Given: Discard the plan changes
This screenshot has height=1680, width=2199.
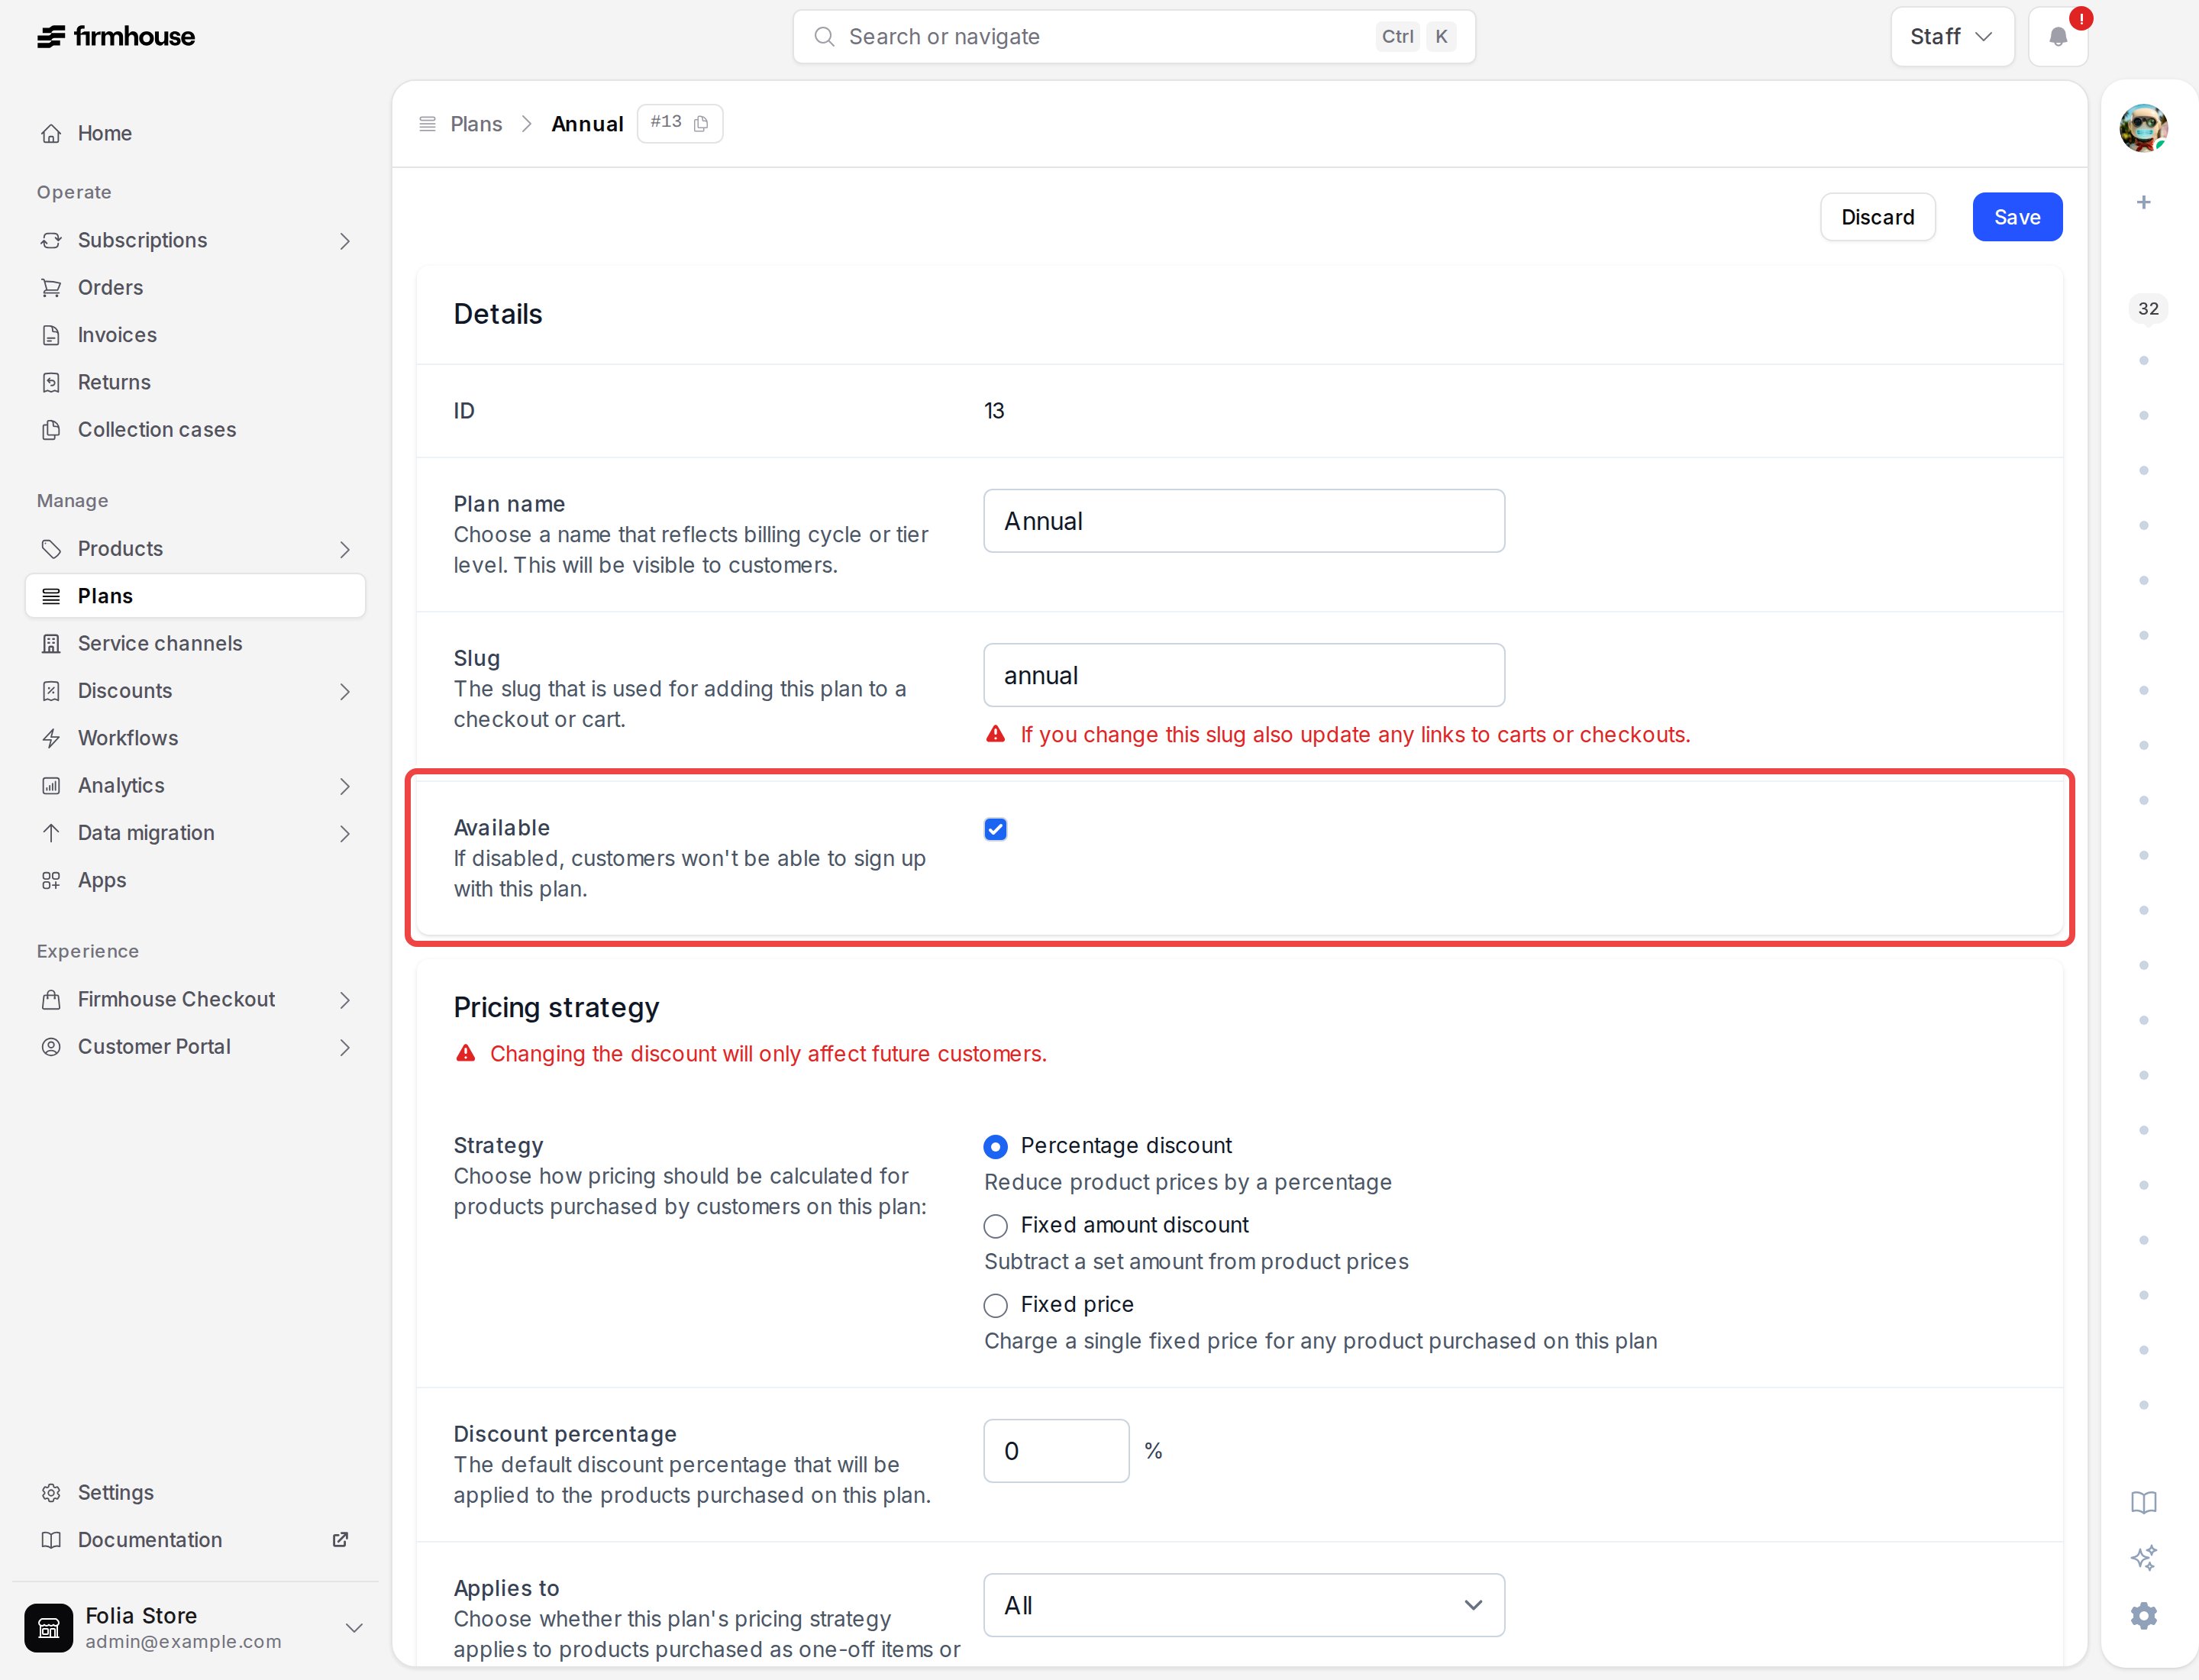Looking at the screenshot, I should point(1877,217).
